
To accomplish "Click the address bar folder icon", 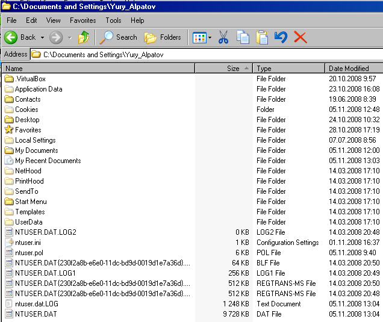I will [36, 54].
